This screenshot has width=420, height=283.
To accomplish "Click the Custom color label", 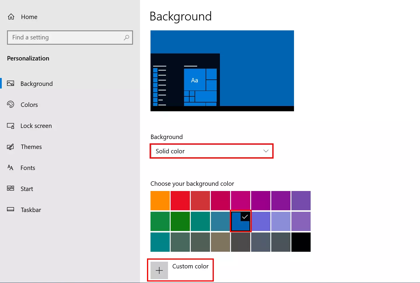I will tap(190, 266).
